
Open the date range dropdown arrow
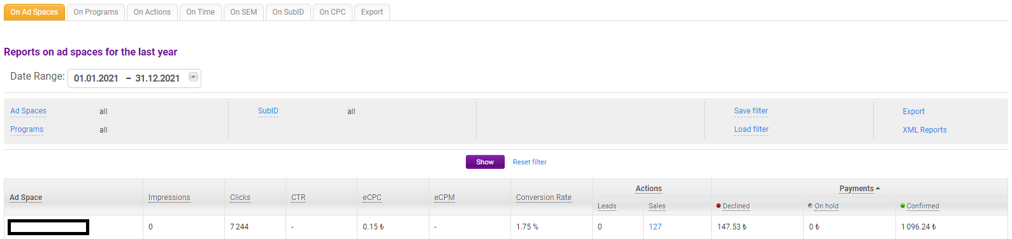coord(193,77)
